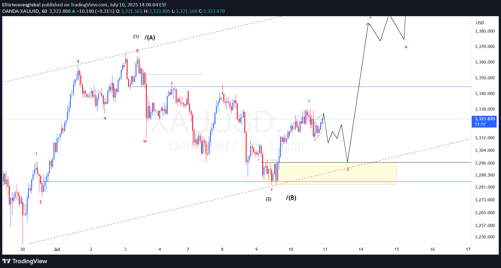Select the red 5 wave label
Image resolution: width=501 pixels, height=268 pixels.
click(x=137, y=51)
